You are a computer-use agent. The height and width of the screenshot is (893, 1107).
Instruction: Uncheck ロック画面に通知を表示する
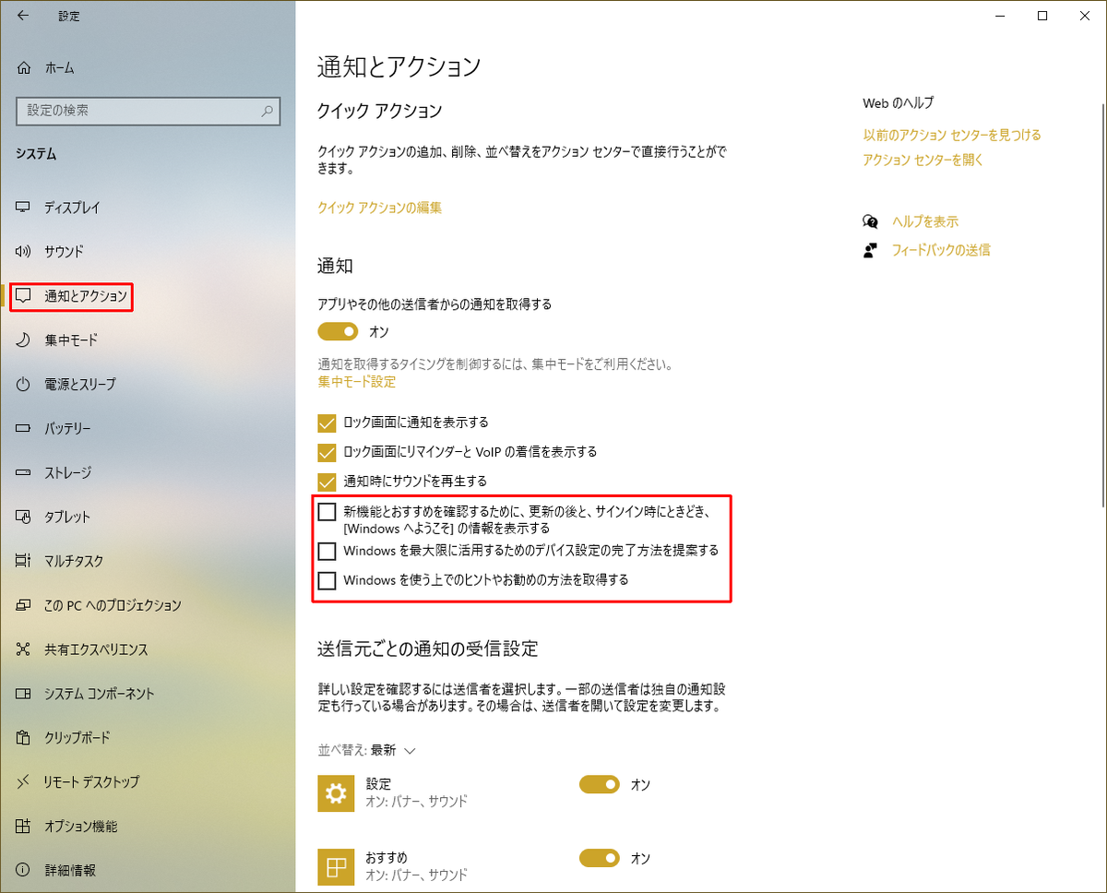click(327, 423)
